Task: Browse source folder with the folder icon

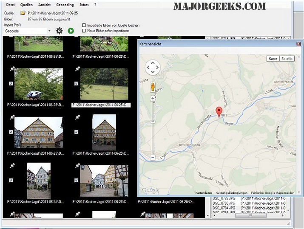Action: click(23, 13)
